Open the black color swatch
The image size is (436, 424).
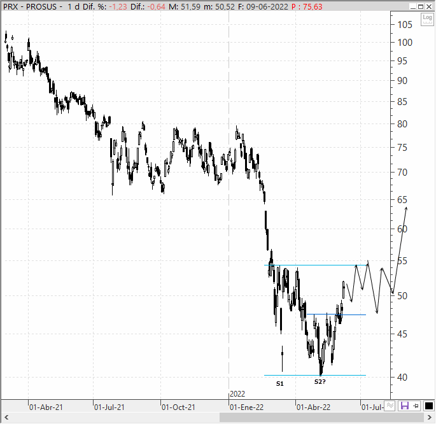(428, 406)
